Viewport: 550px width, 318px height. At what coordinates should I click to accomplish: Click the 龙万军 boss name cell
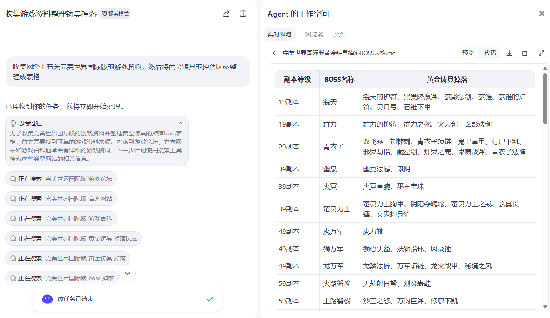(x=340, y=266)
